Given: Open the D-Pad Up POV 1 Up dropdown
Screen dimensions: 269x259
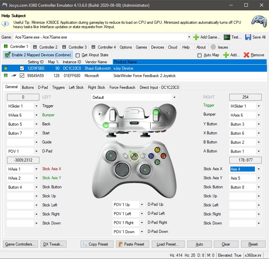Looking at the screenshot, I should (x=142, y=205).
